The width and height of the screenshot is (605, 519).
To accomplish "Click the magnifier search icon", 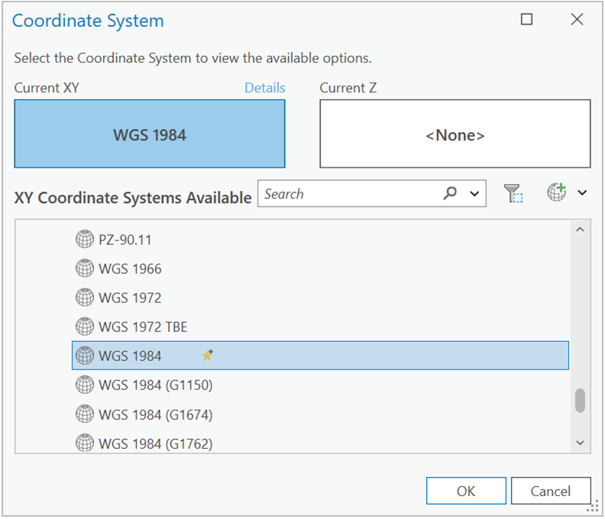I will click(x=451, y=194).
